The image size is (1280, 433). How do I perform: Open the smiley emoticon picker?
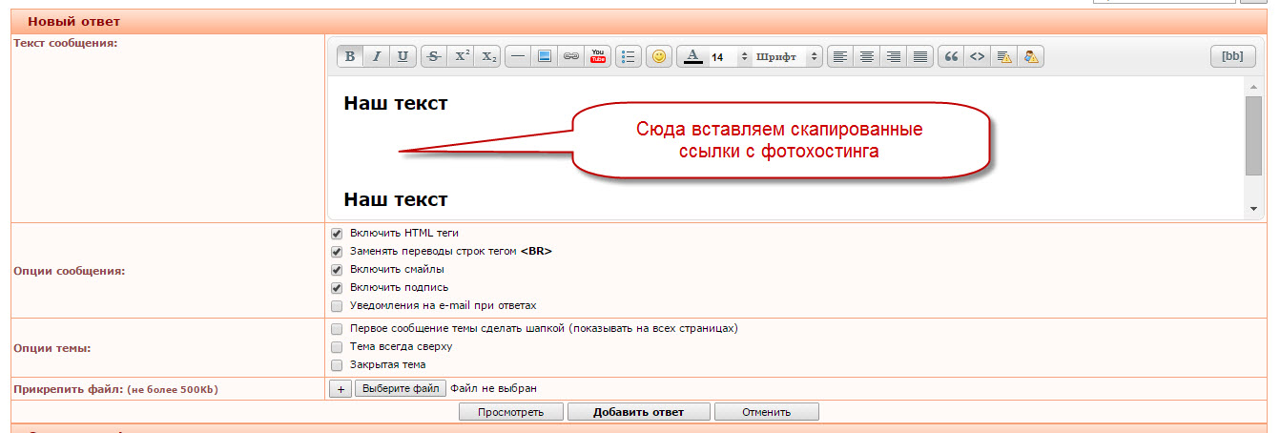pyautogui.click(x=658, y=57)
